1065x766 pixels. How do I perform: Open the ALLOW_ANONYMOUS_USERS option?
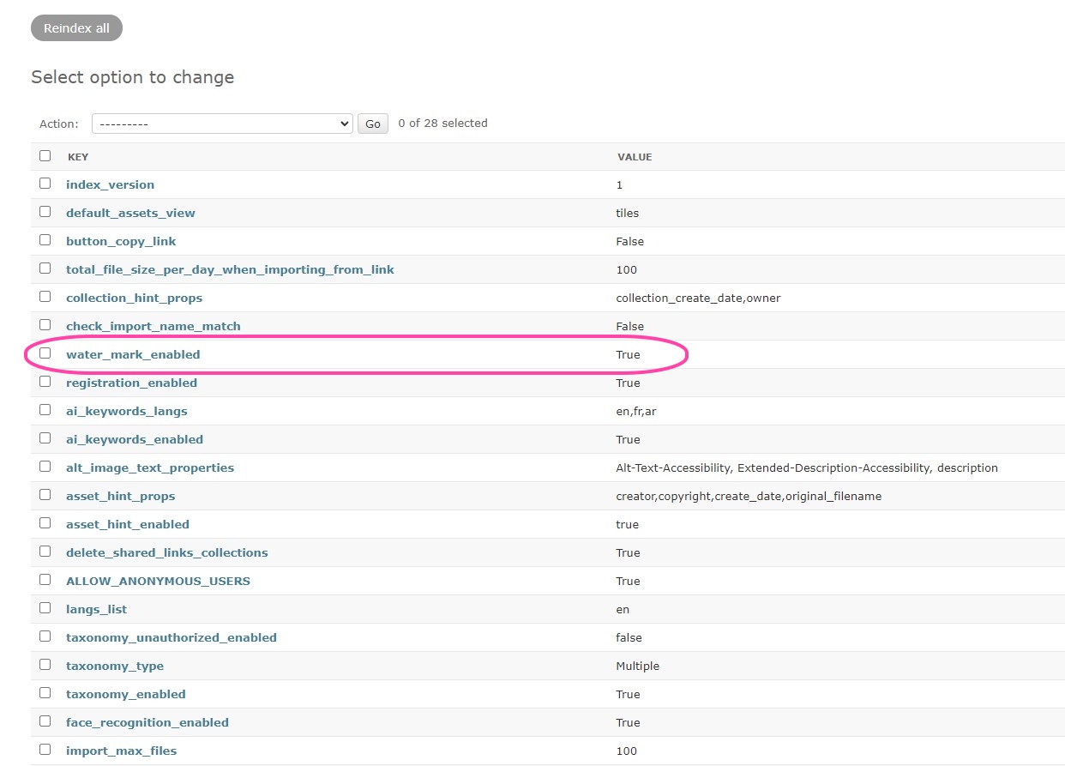point(158,581)
